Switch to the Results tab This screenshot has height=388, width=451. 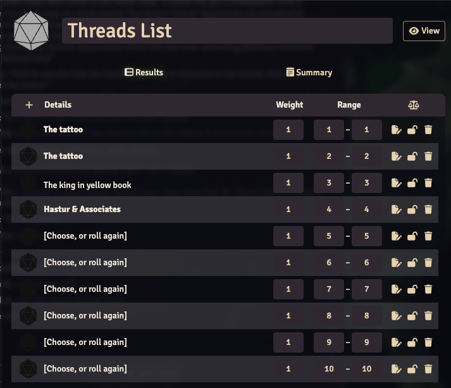tap(144, 72)
